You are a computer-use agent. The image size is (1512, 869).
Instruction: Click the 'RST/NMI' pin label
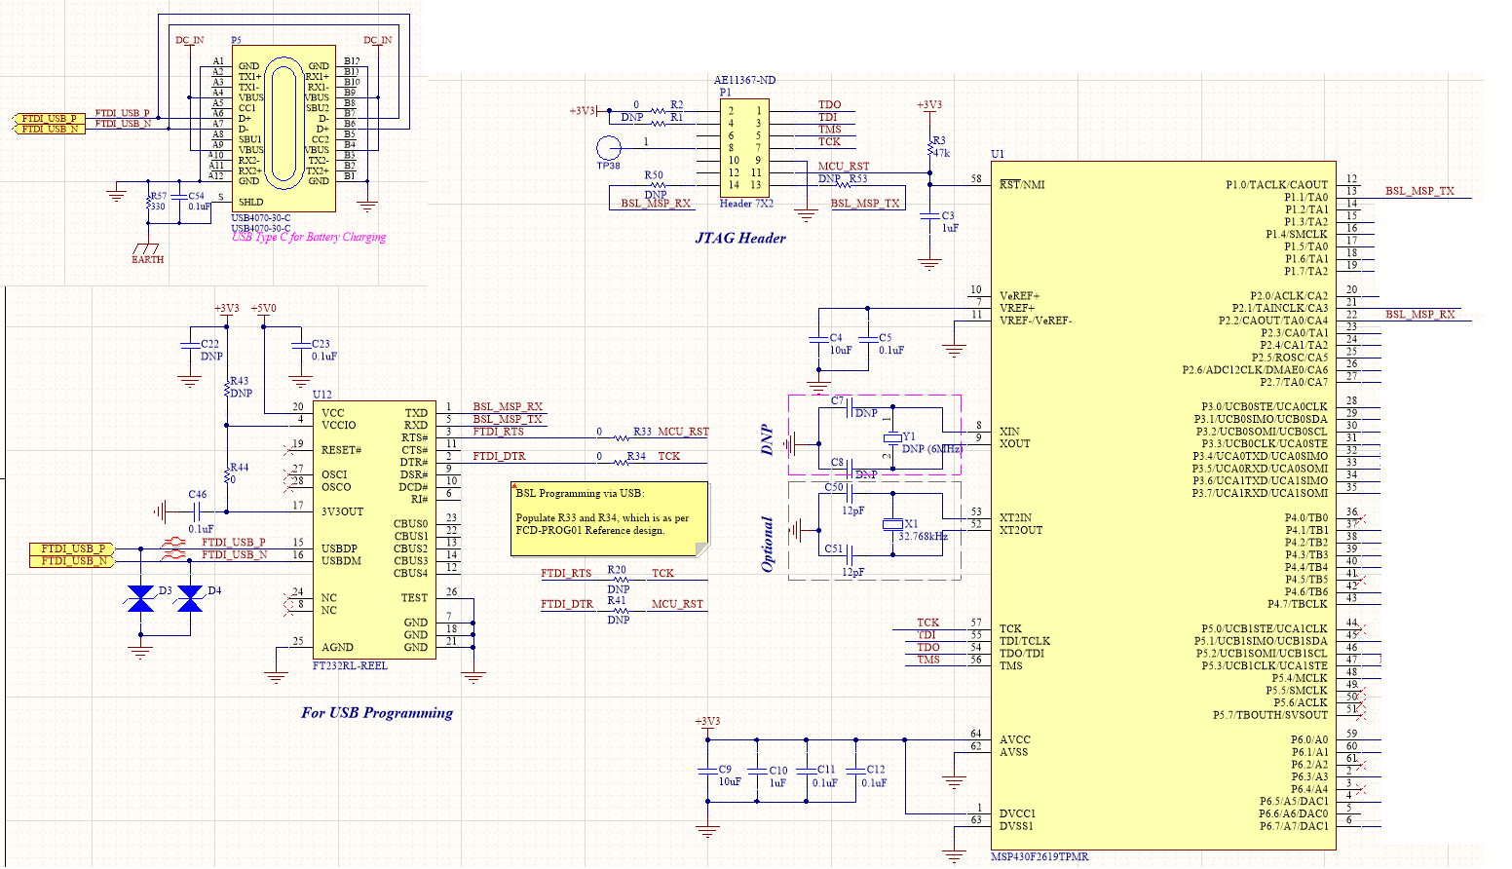pyautogui.click(x=1021, y=184)
